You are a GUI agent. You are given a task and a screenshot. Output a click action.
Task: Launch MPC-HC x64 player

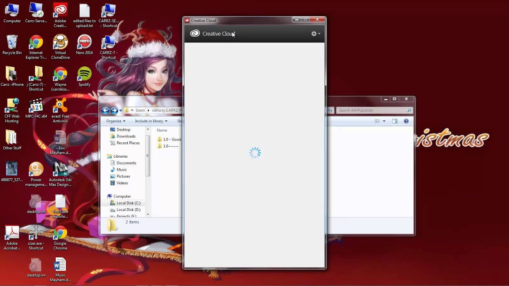tap(36, 108)
